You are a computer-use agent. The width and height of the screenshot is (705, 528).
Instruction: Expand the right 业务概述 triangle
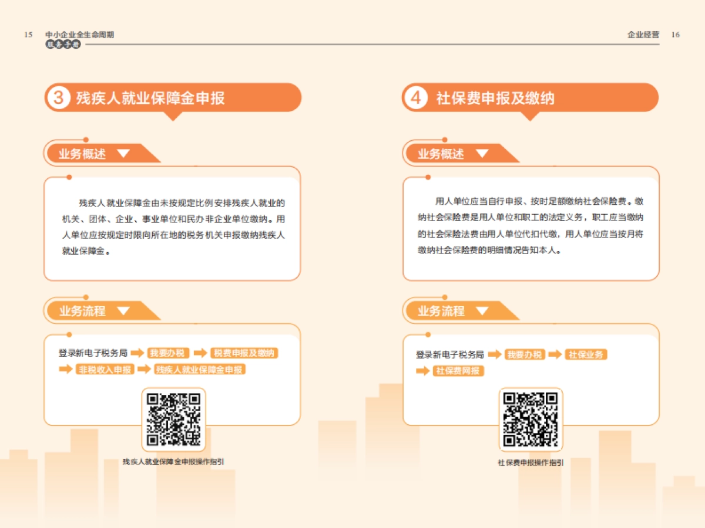point(482,153)
